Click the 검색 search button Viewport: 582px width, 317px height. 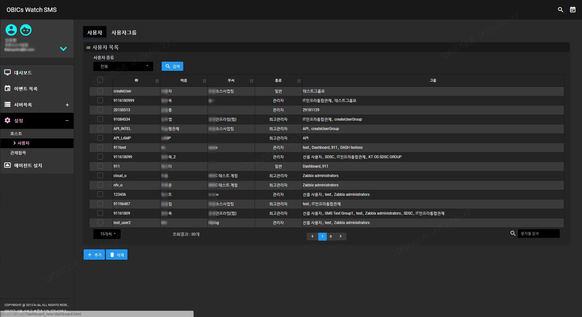tap(172, 66)
